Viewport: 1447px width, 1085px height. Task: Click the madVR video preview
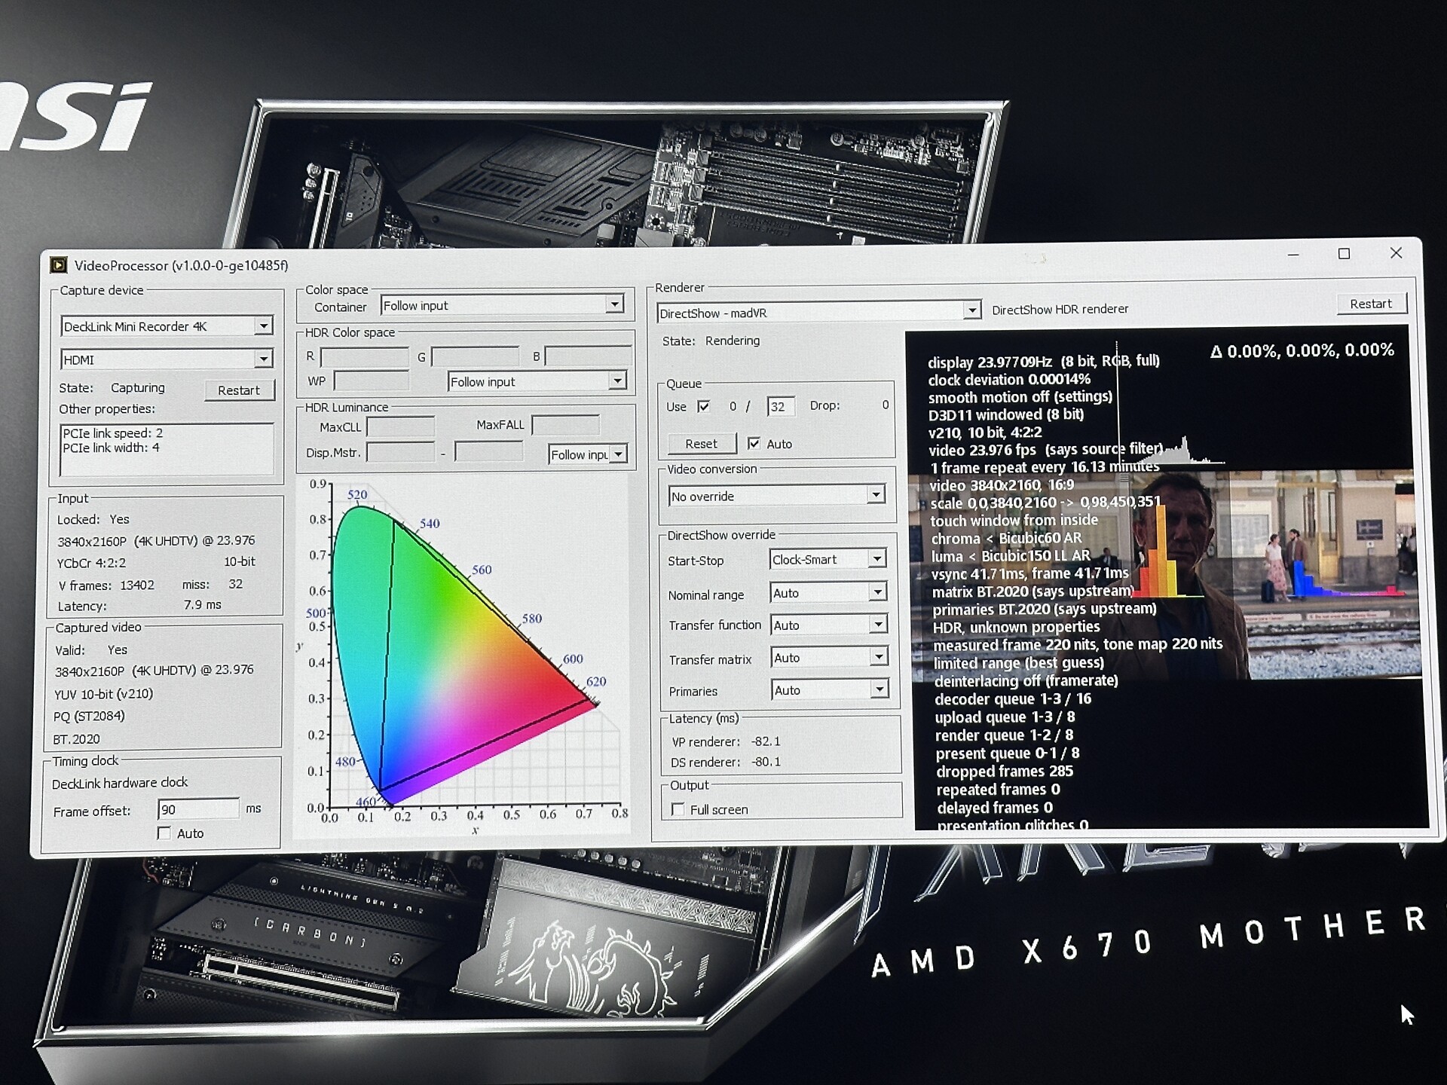[1168, 579]
